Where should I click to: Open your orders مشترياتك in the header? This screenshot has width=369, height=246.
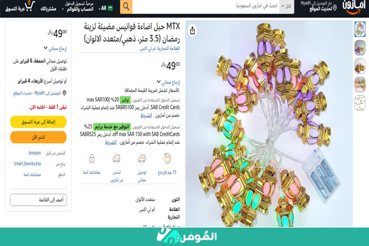[48, 9]
